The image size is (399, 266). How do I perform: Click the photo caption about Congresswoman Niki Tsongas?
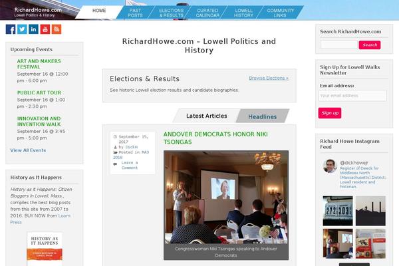[x=226, y=252]
